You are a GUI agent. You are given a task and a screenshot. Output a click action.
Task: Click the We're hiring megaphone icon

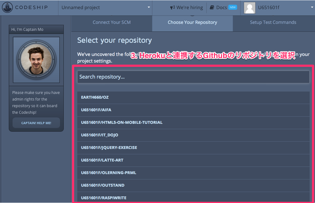tap(173, 8)
